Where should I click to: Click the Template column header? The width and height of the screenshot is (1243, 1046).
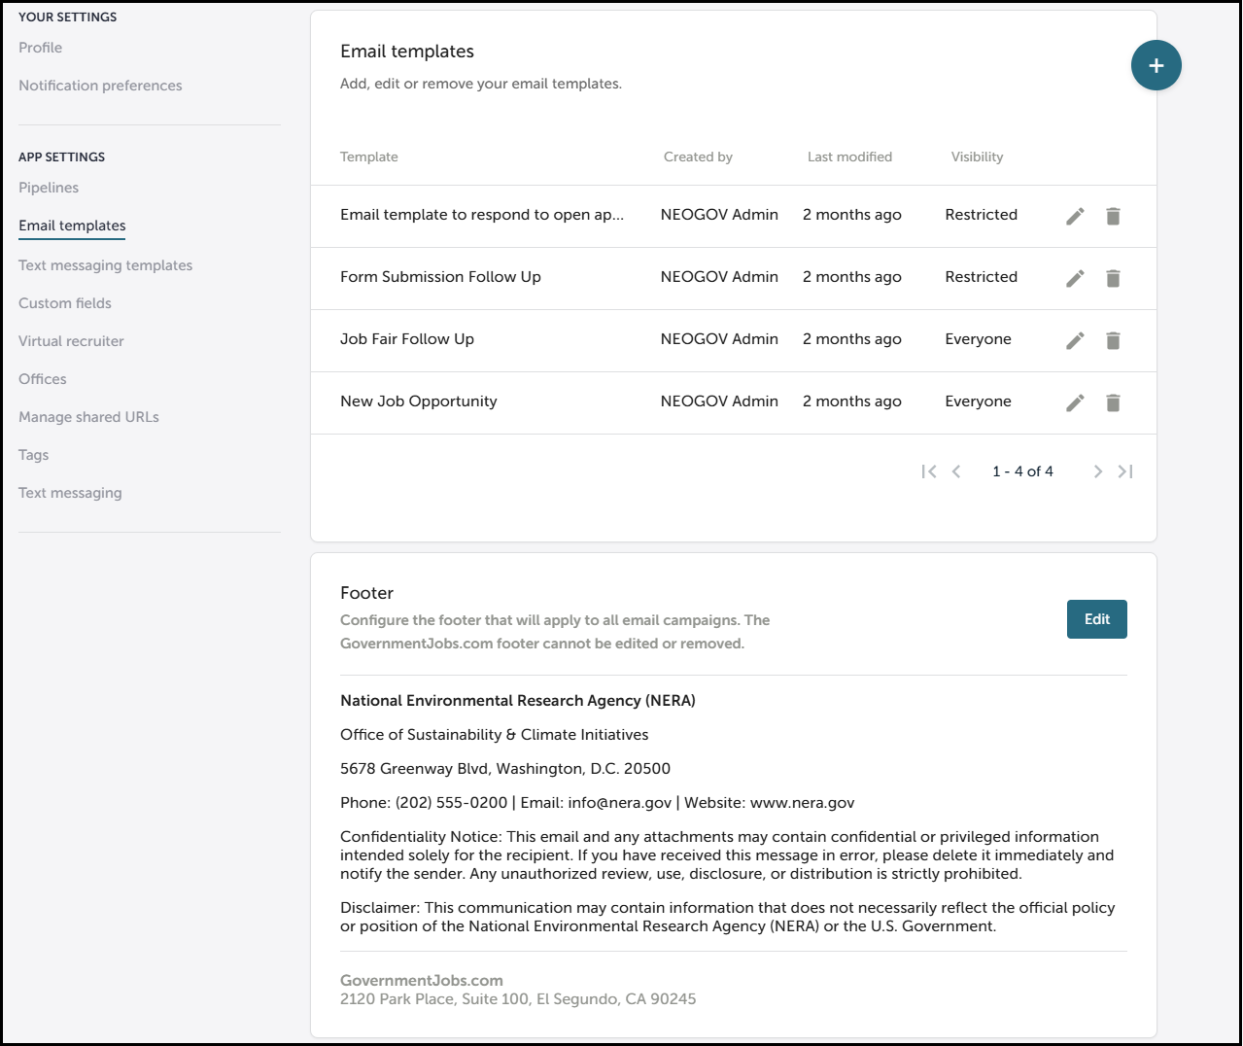[x=369, y=157]
